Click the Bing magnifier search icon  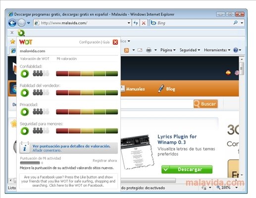tap(236, 23)
